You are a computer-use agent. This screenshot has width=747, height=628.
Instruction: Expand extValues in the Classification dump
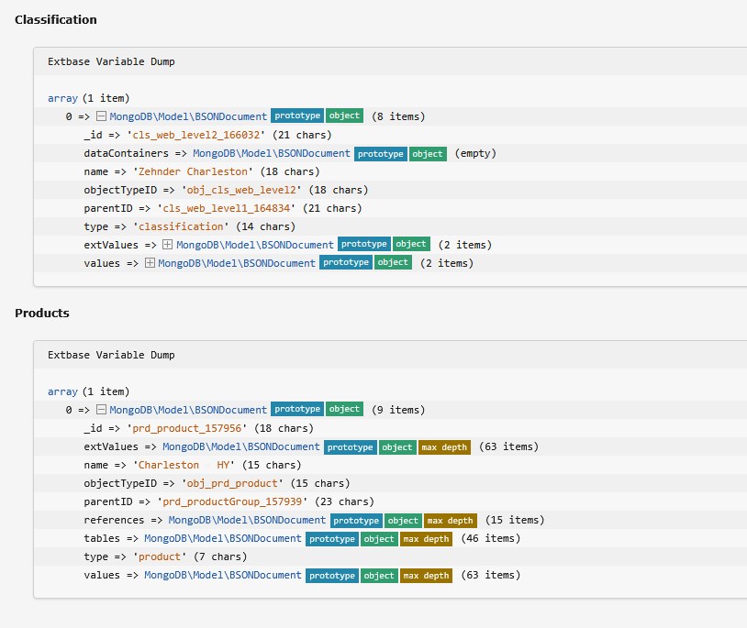point(167,245)
